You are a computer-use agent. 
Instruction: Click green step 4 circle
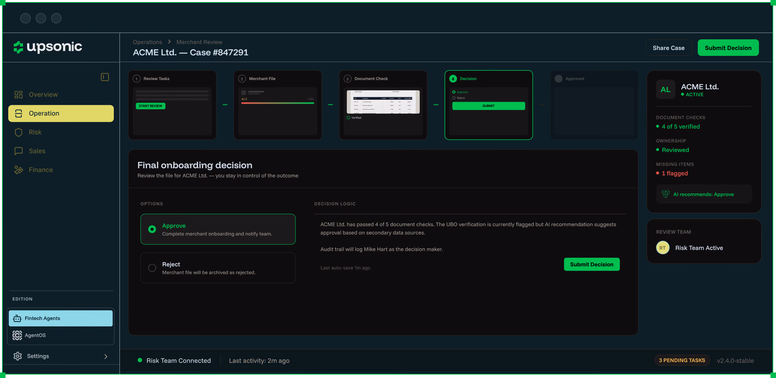point(453,79)
